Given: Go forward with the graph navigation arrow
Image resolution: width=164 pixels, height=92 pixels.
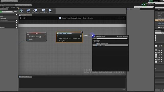Looking at the screenshot, I should (24, 18).
